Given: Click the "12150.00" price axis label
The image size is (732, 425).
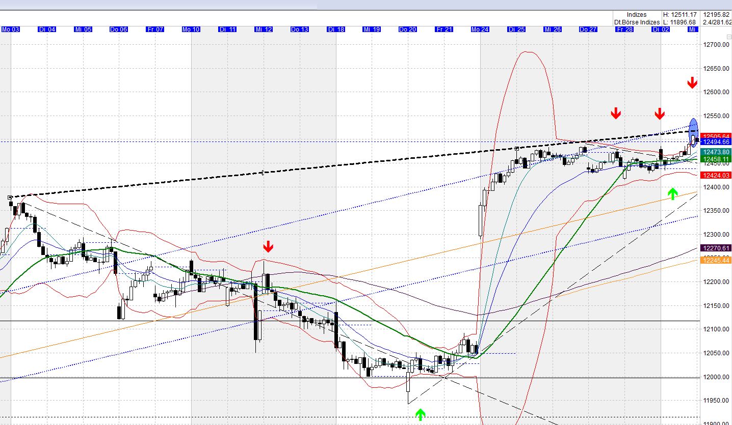Looking at the screenshot, I should [716, 306].
